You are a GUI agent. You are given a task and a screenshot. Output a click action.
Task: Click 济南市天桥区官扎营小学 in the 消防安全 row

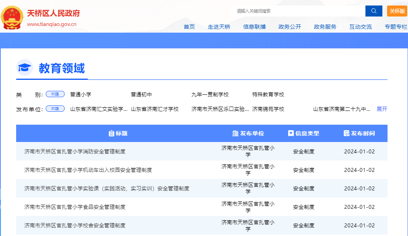pyautogui.click(x=248, y=151)
